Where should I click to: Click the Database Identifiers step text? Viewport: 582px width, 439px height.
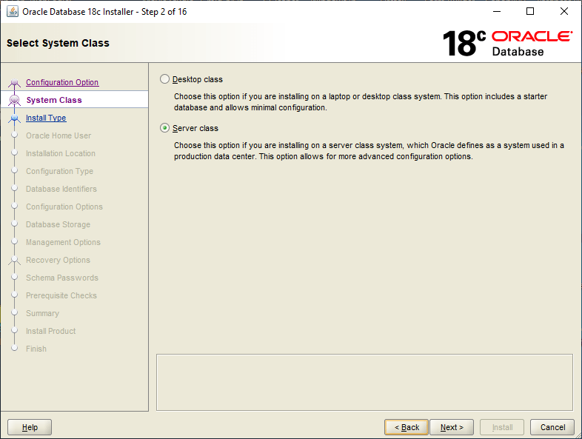pos(61,190)
